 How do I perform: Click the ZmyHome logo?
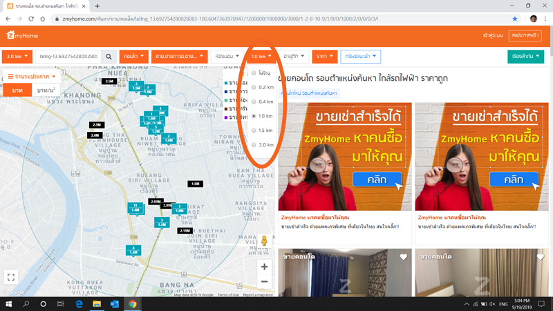22,35
